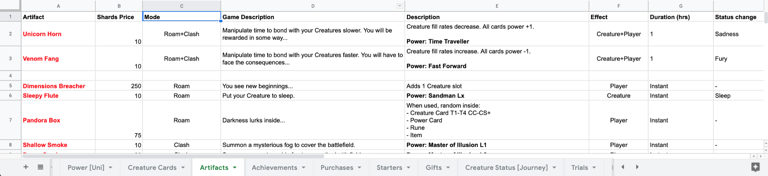Click the horizontal scrollbar thumb
Image resolution: width=768 pixels, height=176 pixels.
pos(173,156)
